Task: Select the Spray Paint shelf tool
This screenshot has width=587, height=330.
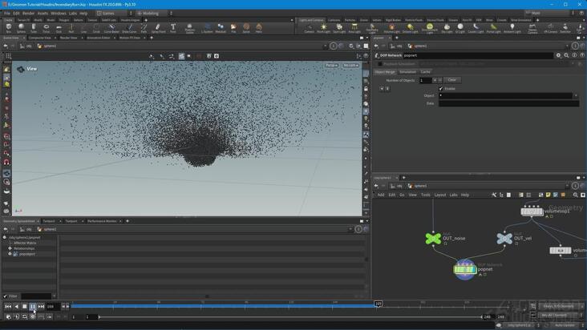Action: click(158, 28)
